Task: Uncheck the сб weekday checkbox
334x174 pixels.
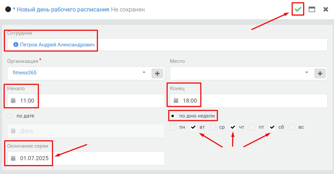Action: pos(272,127)
